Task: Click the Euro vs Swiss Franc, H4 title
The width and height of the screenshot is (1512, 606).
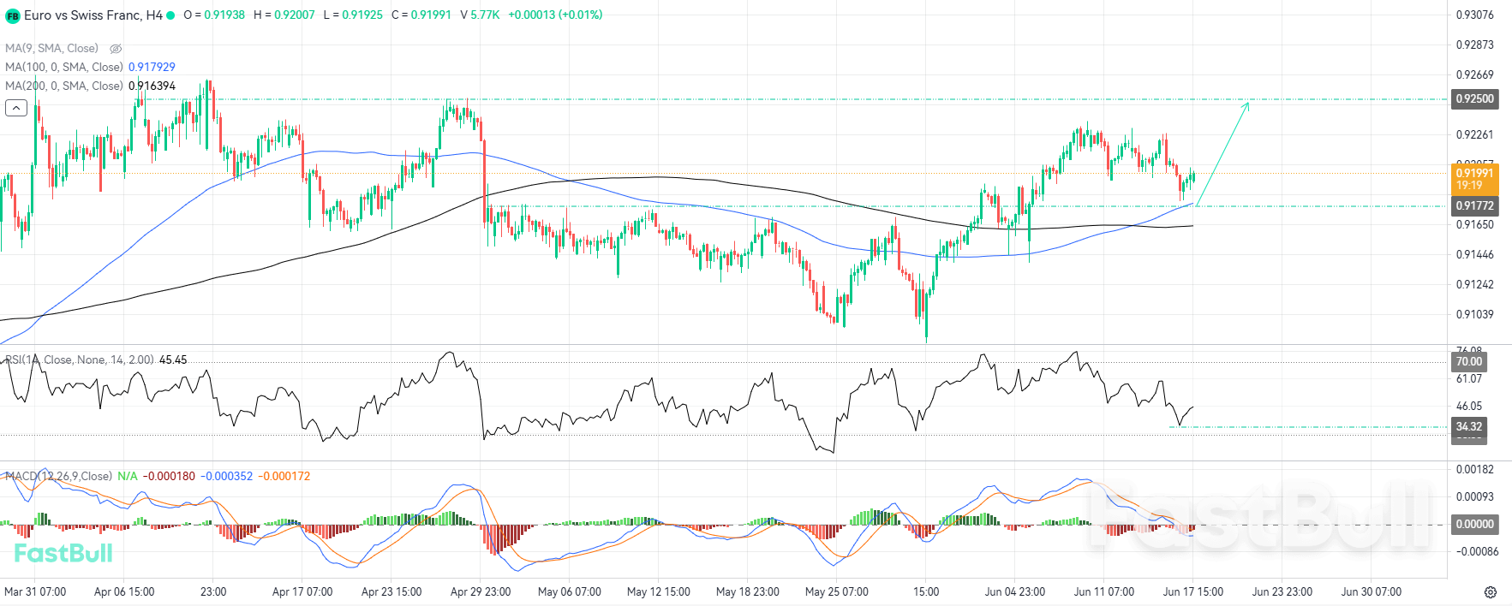Action: tap(93, 15)
